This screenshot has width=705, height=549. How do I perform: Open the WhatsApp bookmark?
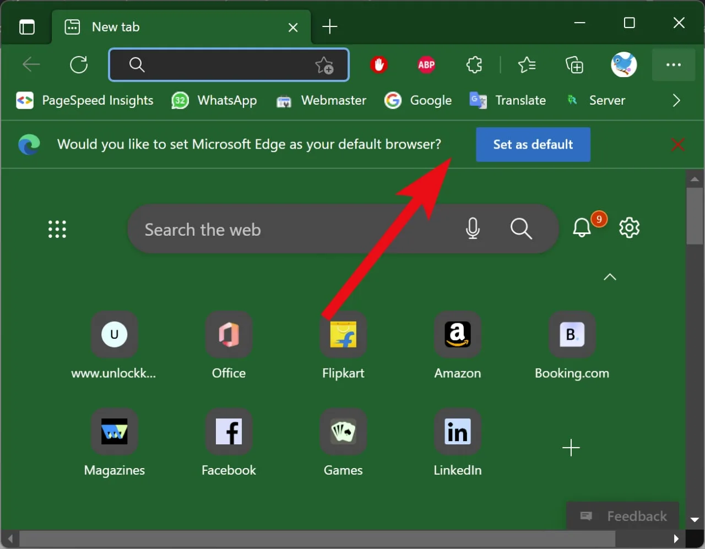pos(214,100)
